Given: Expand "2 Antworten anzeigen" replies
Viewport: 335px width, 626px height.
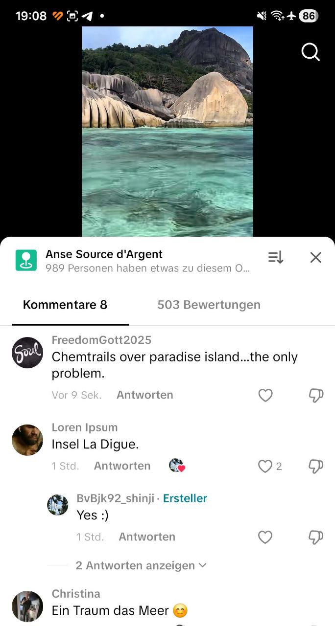Looking at the screenshot, I should click(141, 565).
